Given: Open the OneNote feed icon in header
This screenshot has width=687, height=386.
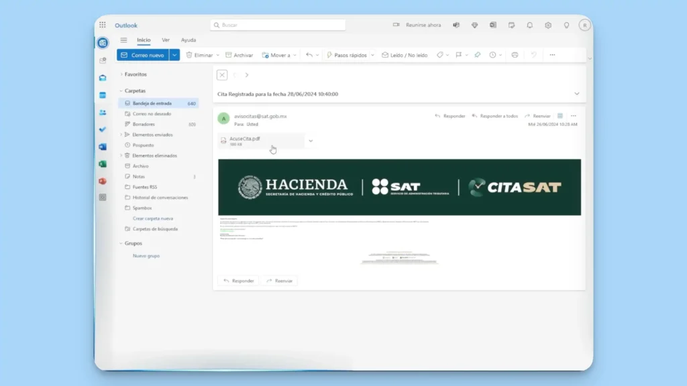Looking at the screenshot, I should pyautogui.click(x=493, y=25).
